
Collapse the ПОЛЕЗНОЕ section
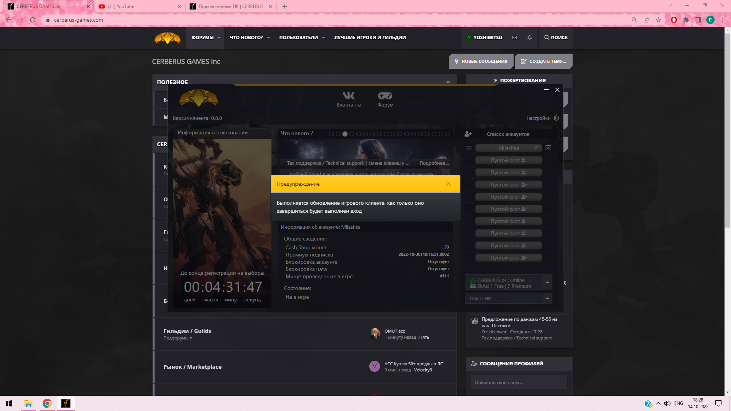(x=448, y=82)
